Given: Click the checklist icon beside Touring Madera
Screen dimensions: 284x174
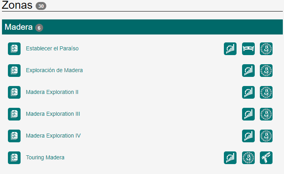Looking at the screenshot, I should tap(14, 158).
